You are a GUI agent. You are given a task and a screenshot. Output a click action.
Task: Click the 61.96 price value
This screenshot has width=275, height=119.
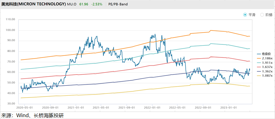coord(84,4)
